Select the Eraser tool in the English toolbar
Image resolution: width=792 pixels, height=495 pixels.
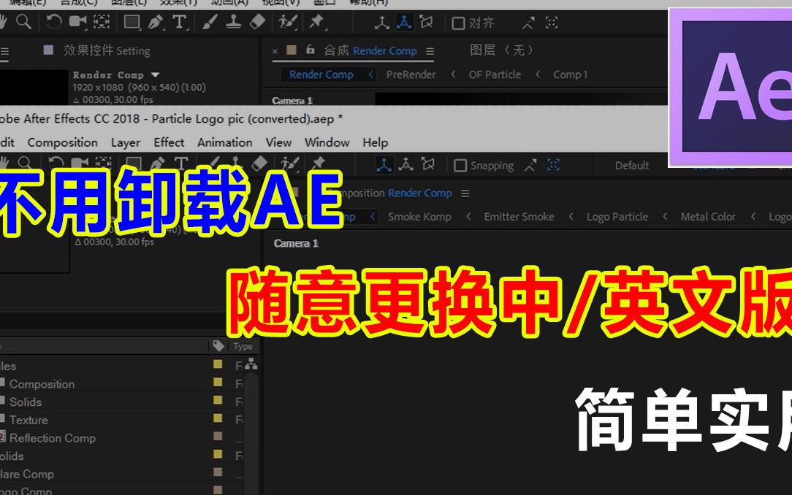(259, 164)
